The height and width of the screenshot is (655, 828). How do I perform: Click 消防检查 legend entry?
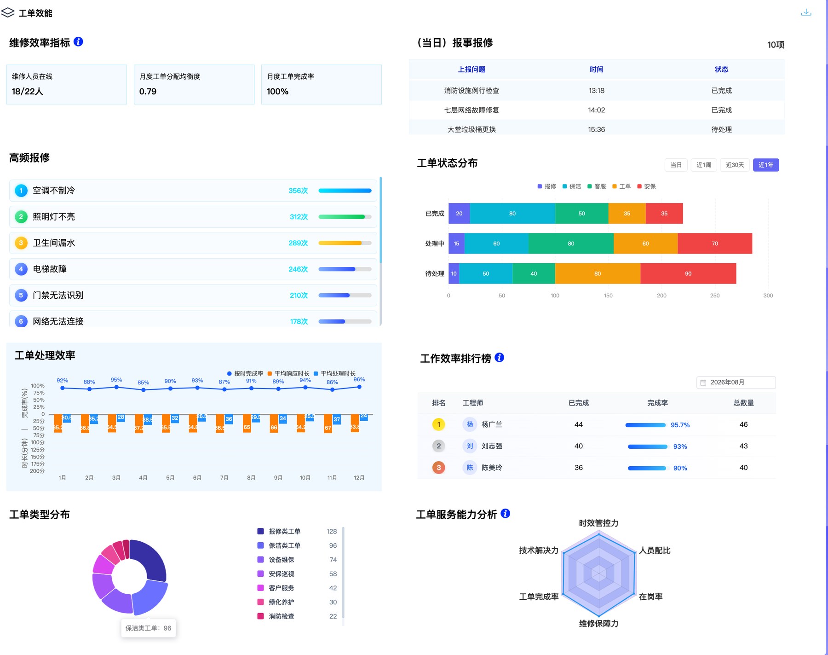pyautogui.click(x=297, y=616)
